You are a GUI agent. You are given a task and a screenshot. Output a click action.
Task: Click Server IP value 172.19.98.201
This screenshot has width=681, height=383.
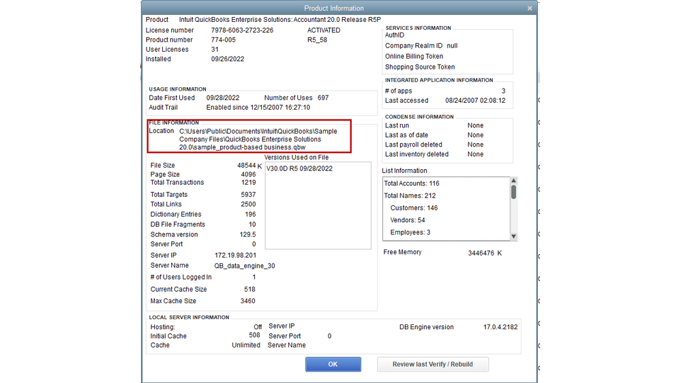[235, 256]
